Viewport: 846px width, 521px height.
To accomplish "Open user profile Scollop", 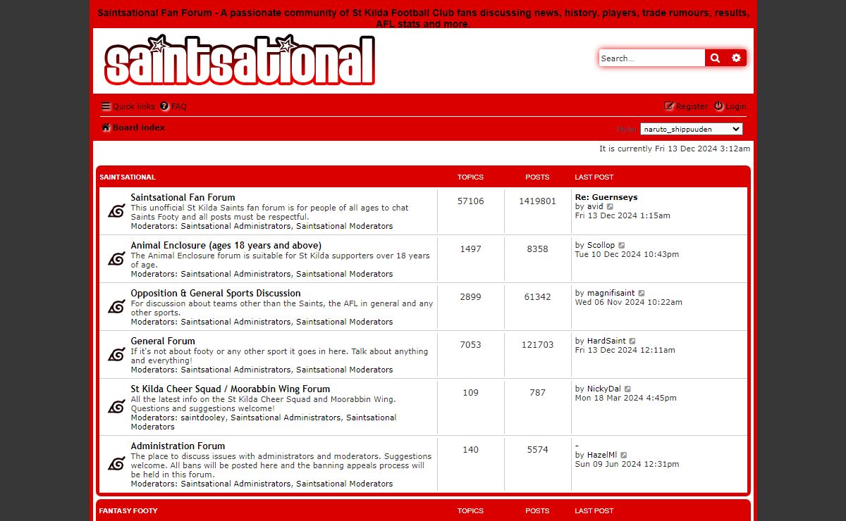I will tap(601, 245).
